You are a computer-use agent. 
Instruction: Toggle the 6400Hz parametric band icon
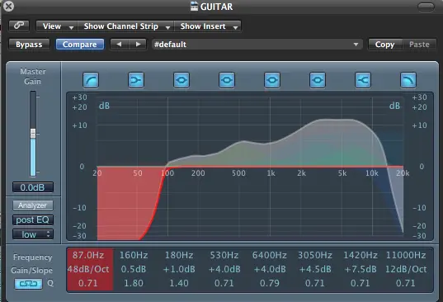pos(272,81)
